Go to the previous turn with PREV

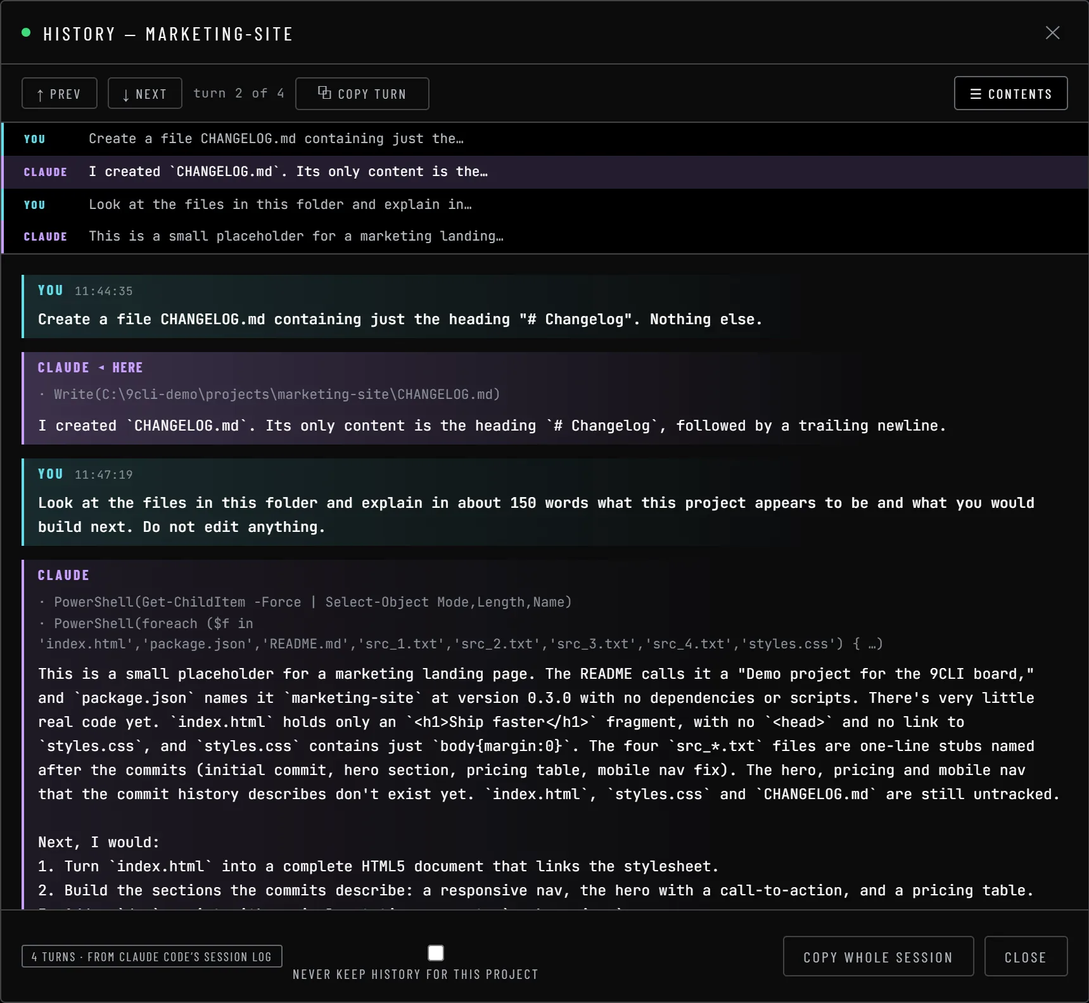pos(60,94)
